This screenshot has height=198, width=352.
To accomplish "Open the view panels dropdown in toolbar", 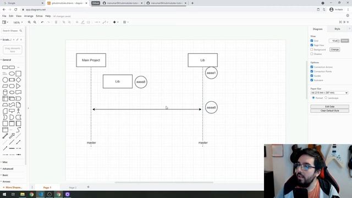I will pos(5,22).
